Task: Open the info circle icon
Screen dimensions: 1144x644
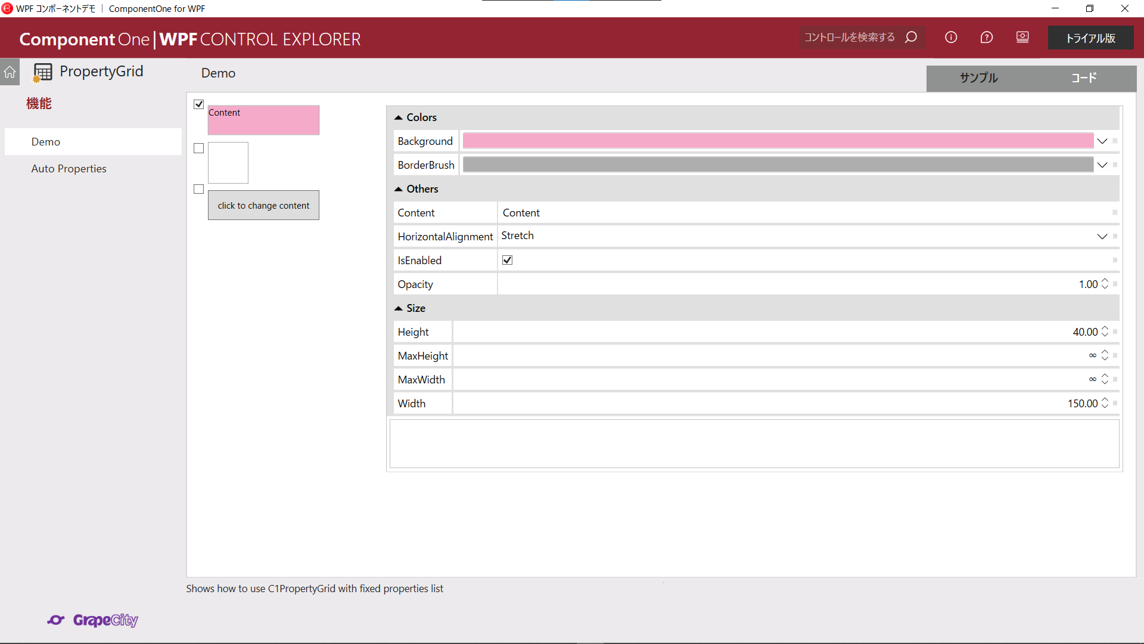Action: pos(951,38)
